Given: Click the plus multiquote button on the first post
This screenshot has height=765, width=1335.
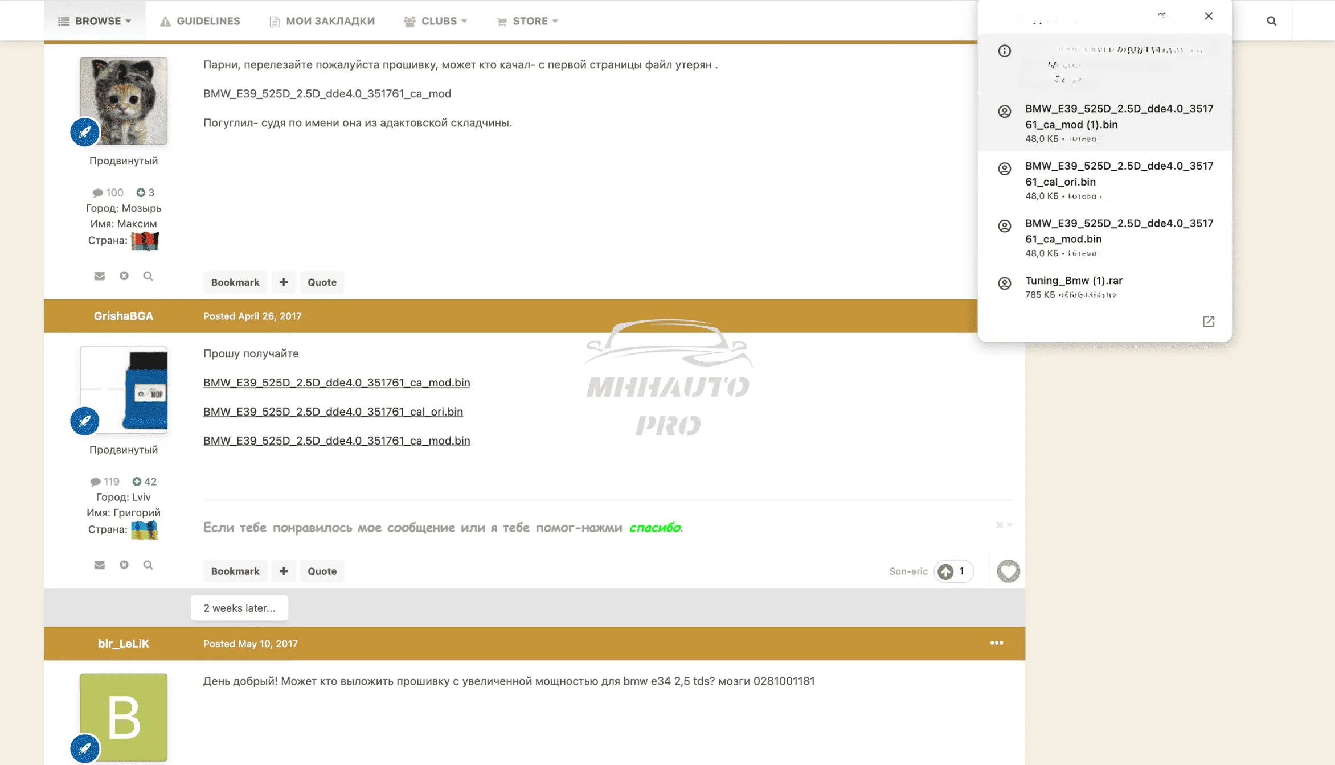Looking at the screenshot, I should pyautogui.click(x=284, y=282).
